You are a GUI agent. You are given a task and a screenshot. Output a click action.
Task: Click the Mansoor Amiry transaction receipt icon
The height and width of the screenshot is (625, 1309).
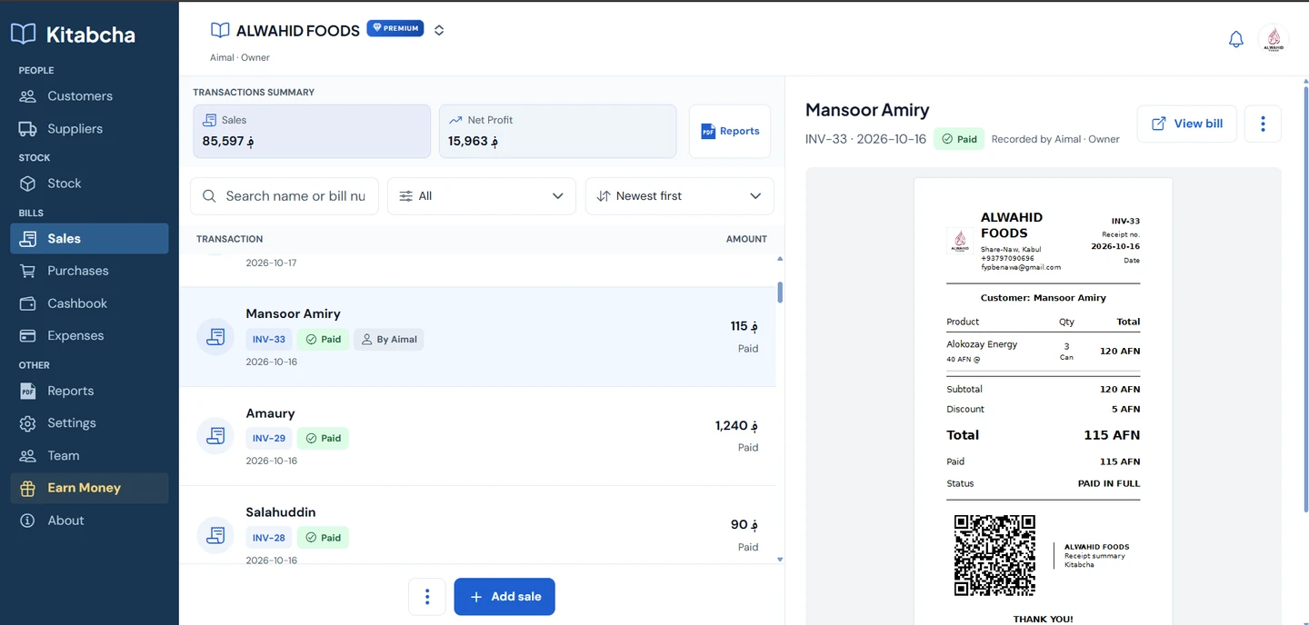[x=215, y=337]
